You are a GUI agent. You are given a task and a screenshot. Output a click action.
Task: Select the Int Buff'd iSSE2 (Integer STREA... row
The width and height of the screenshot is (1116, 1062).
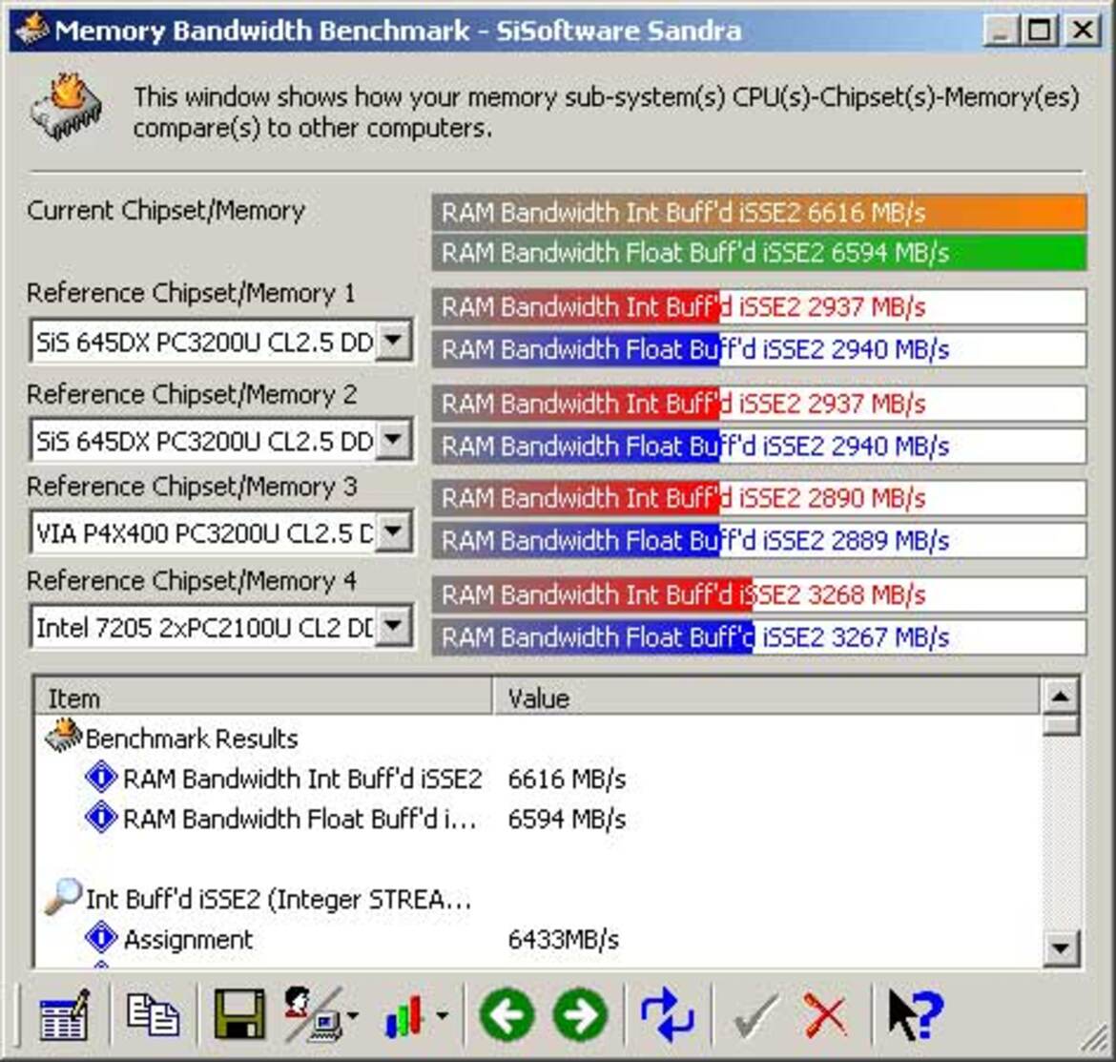tap(279, 900)
